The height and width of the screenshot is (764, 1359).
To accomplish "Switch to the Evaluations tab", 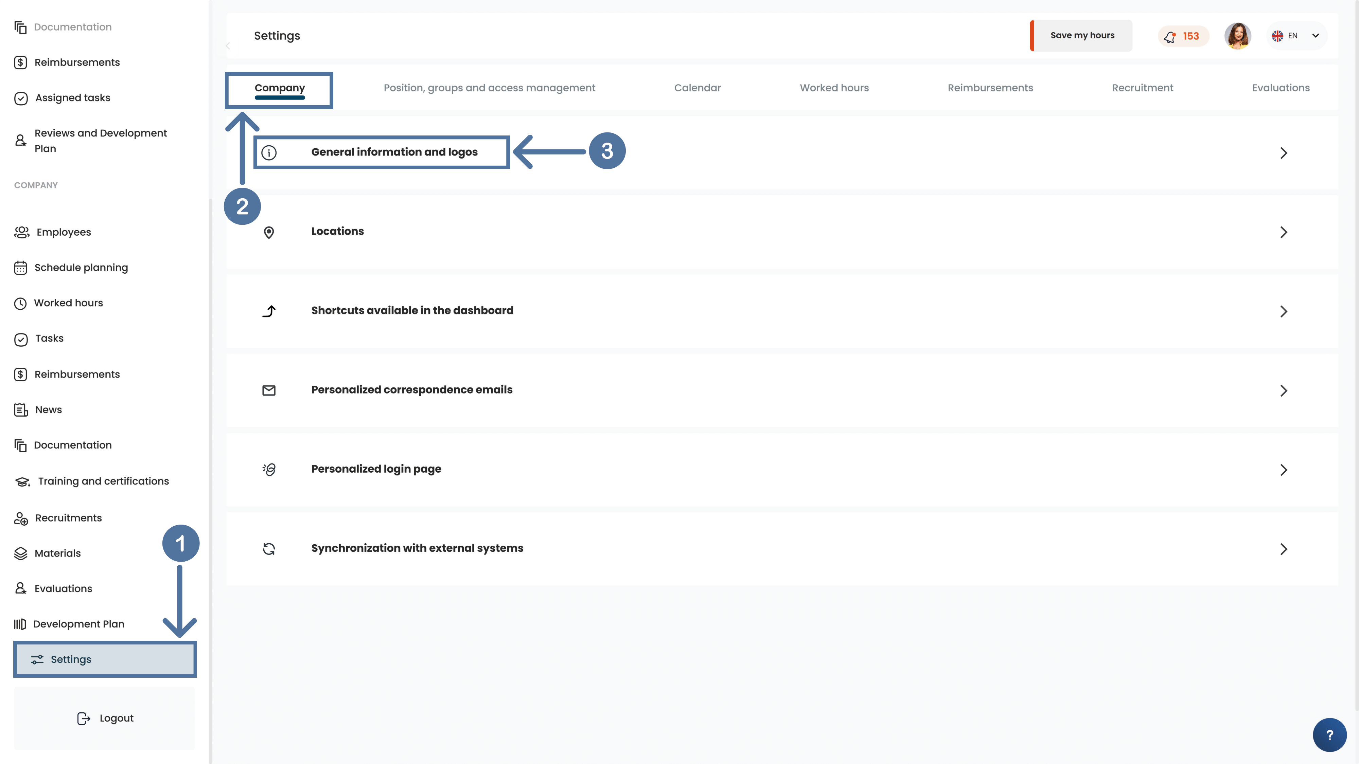I will (1281, 88).
